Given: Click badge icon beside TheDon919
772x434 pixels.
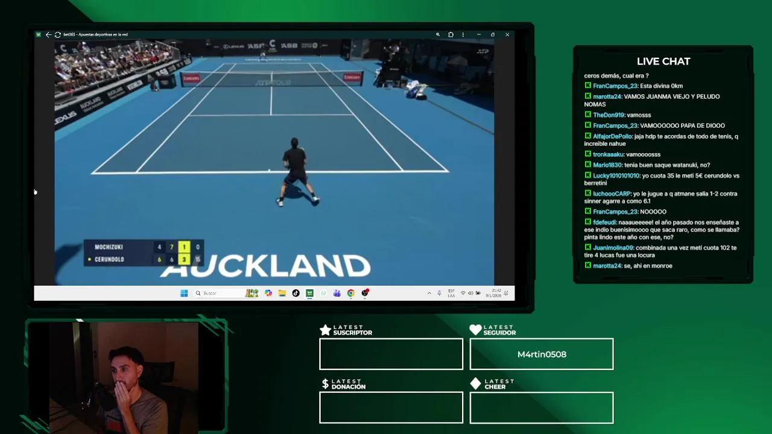Looking at the screenshot, I should (588, 115).
